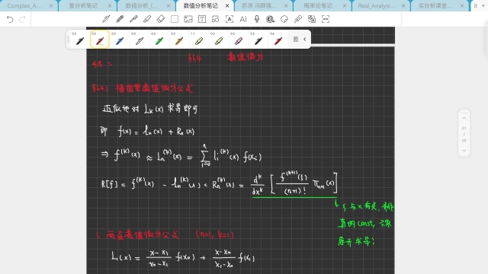
Task: Switch to the 概率论笔记 tab
Action: click(318, 6)
